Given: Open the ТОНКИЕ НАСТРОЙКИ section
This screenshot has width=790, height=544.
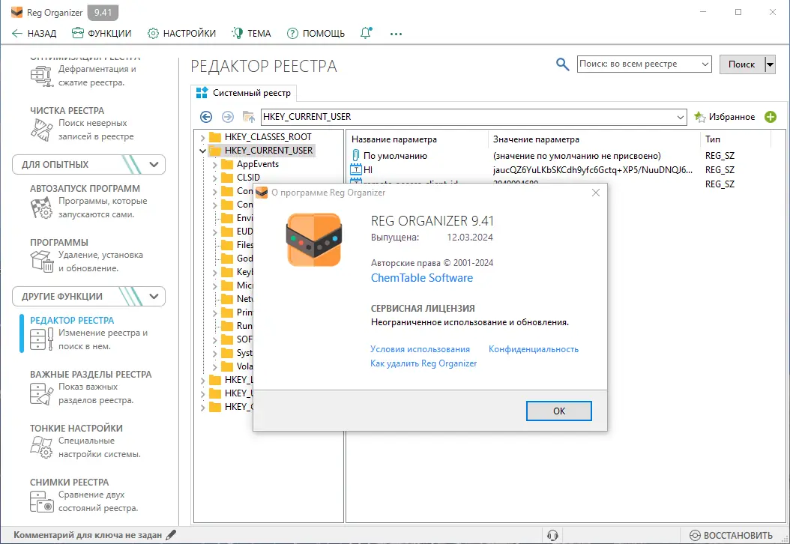Looking at the screenshot, I should [85, 441].
